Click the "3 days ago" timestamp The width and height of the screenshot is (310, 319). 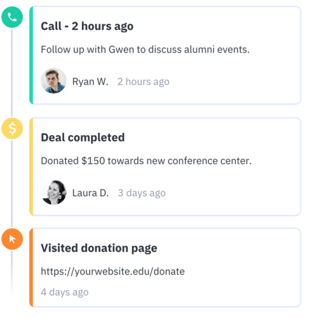pyautogui.click(x=142, y=193)
